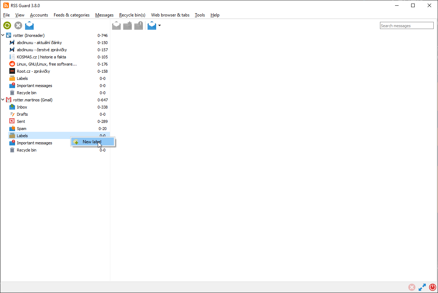Collapse the rotter (Inoreader) account tree
The height and width of the screenshot is (293, 438).
[3, 35]
